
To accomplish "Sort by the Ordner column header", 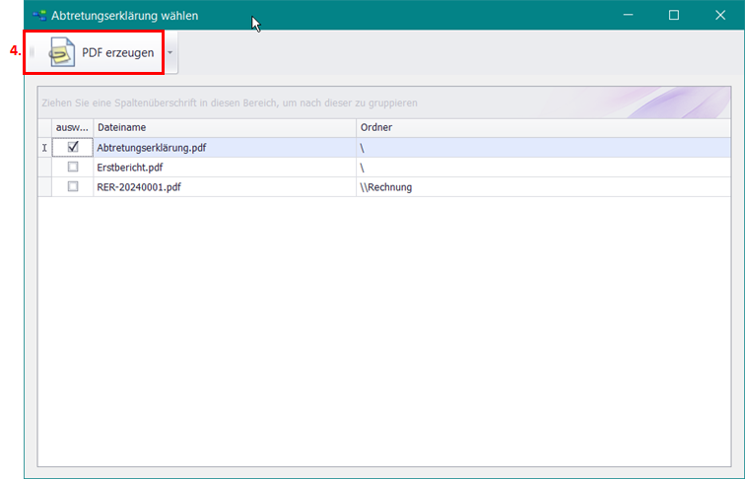I will pyautogui.click(x=542, y=127).
